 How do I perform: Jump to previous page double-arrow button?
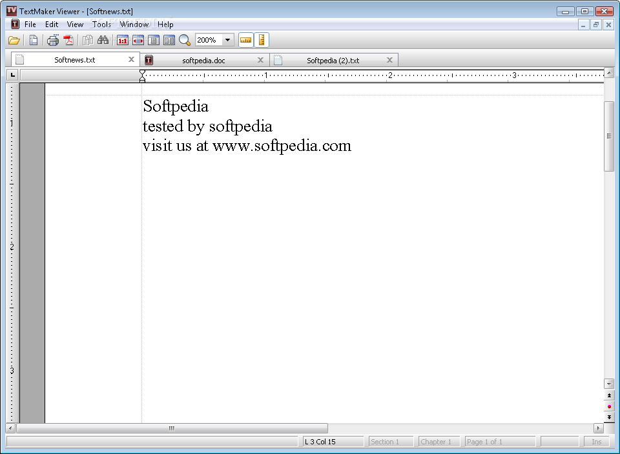609,395
